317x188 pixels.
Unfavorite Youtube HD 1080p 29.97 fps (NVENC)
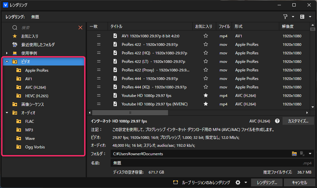pyautogui.click(x=206, y=104)
